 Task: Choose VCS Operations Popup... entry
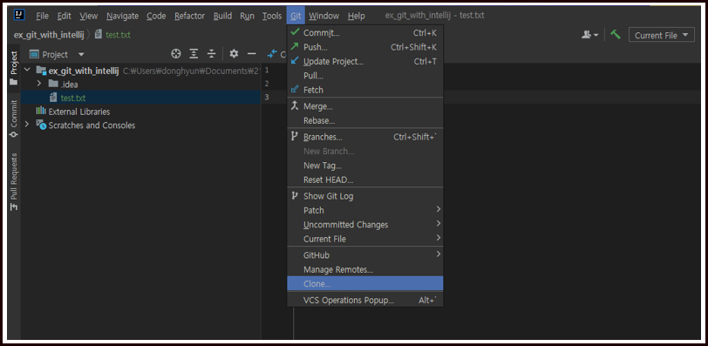click(x=365, y=300)
